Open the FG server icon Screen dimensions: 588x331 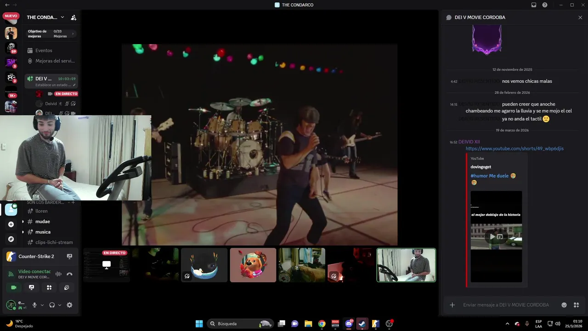[x=11, y=77]
